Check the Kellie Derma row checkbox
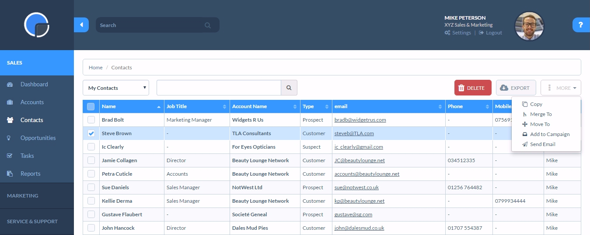This screenshot has height=235, width=590. coord(91,201)
